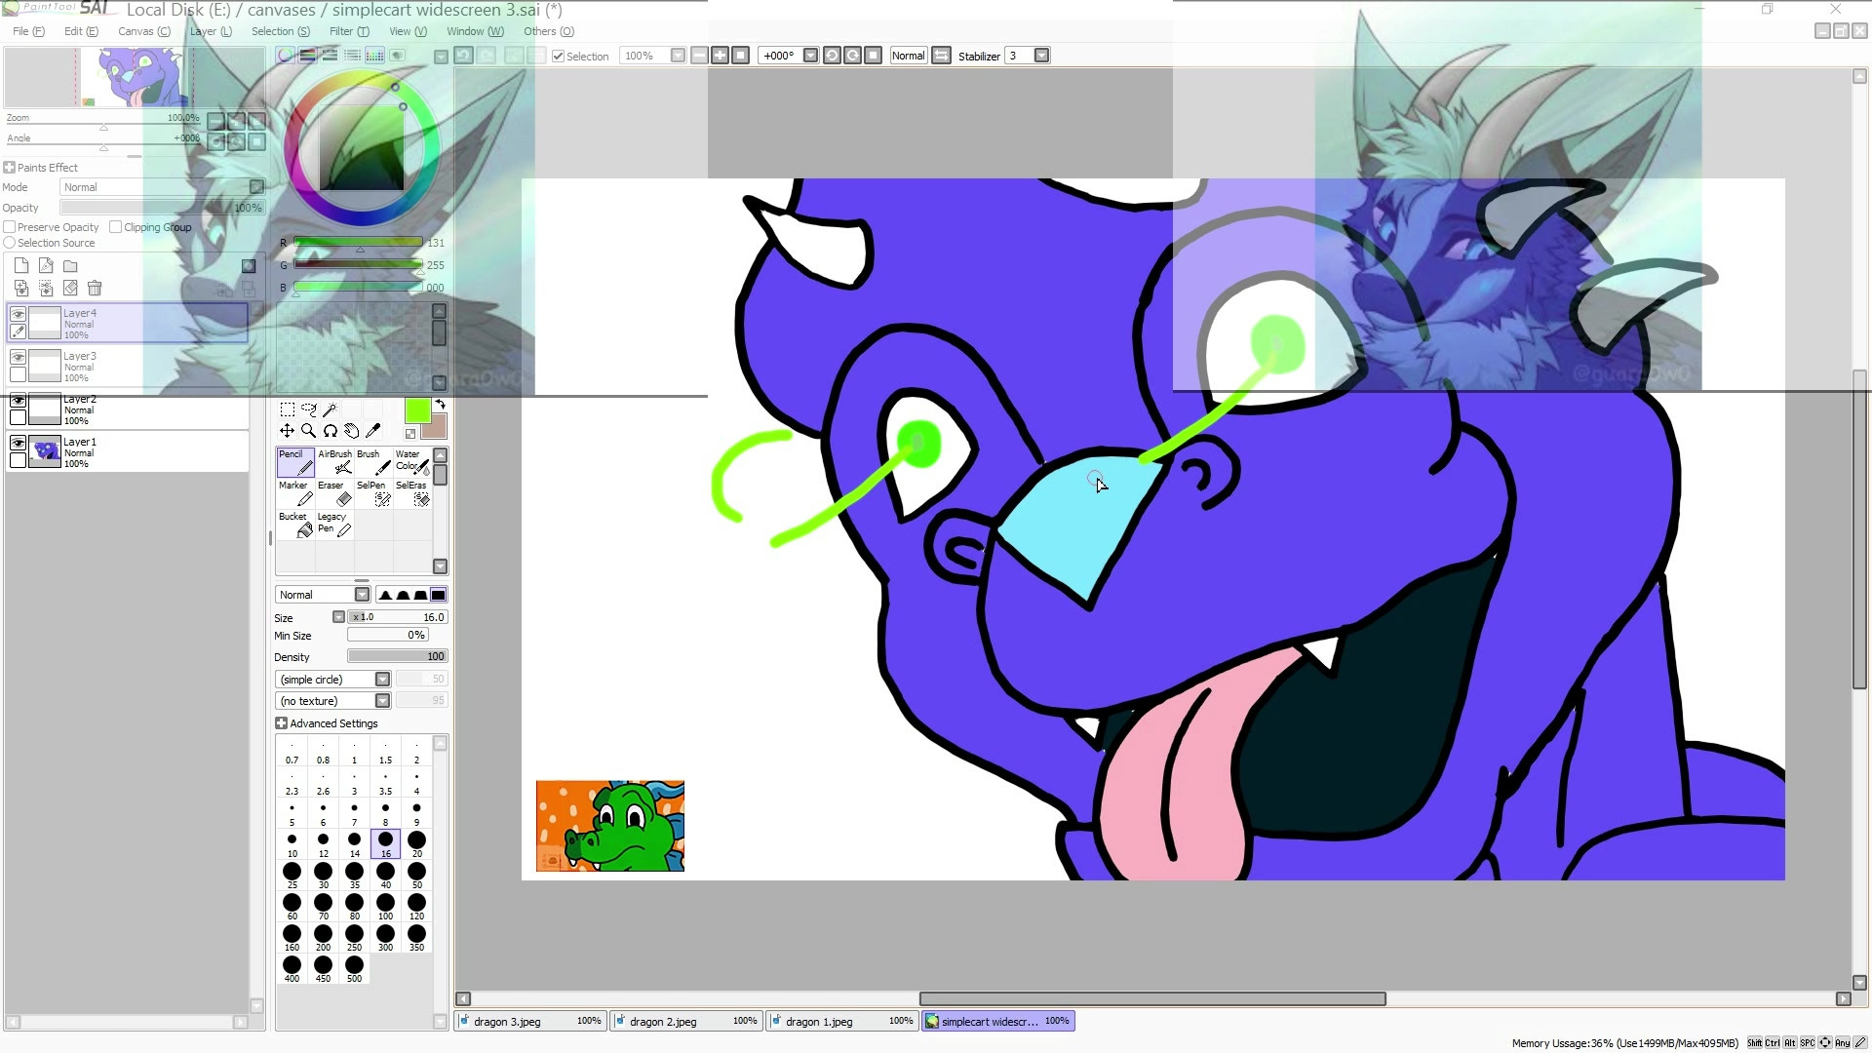1872x1053 pixels.
Task: Open the Filter menu
Action: [349, 31]
